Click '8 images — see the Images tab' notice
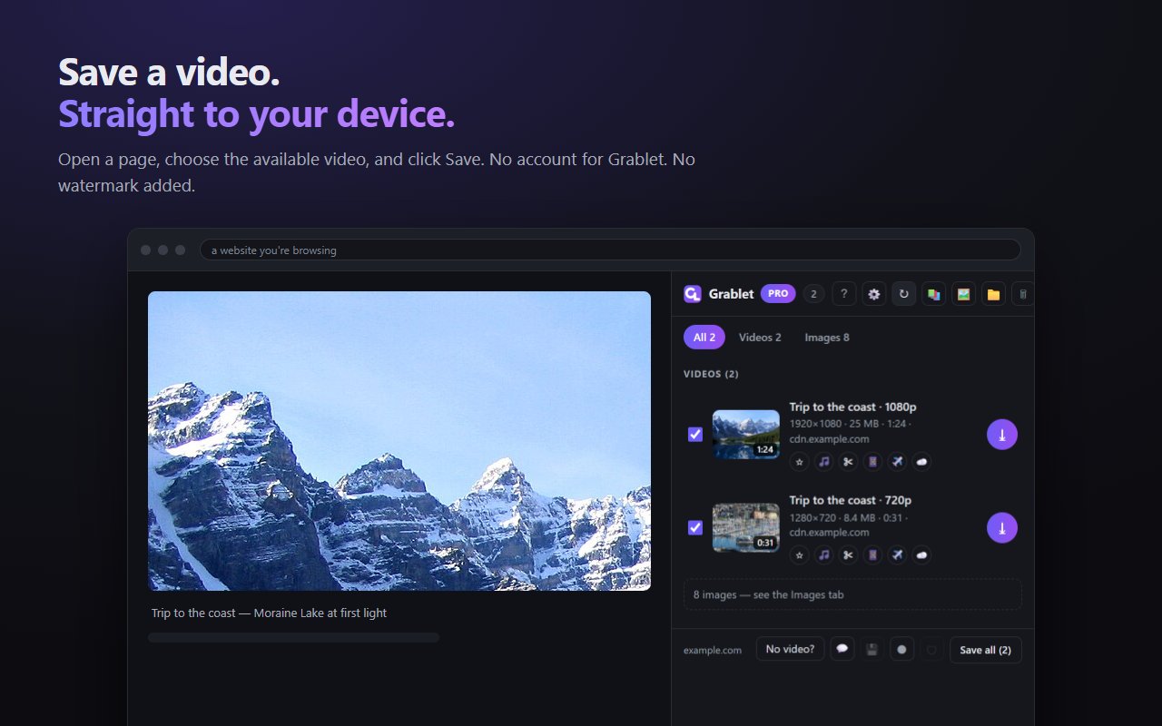Screen dimensions: 1162x726 (852, 594)
